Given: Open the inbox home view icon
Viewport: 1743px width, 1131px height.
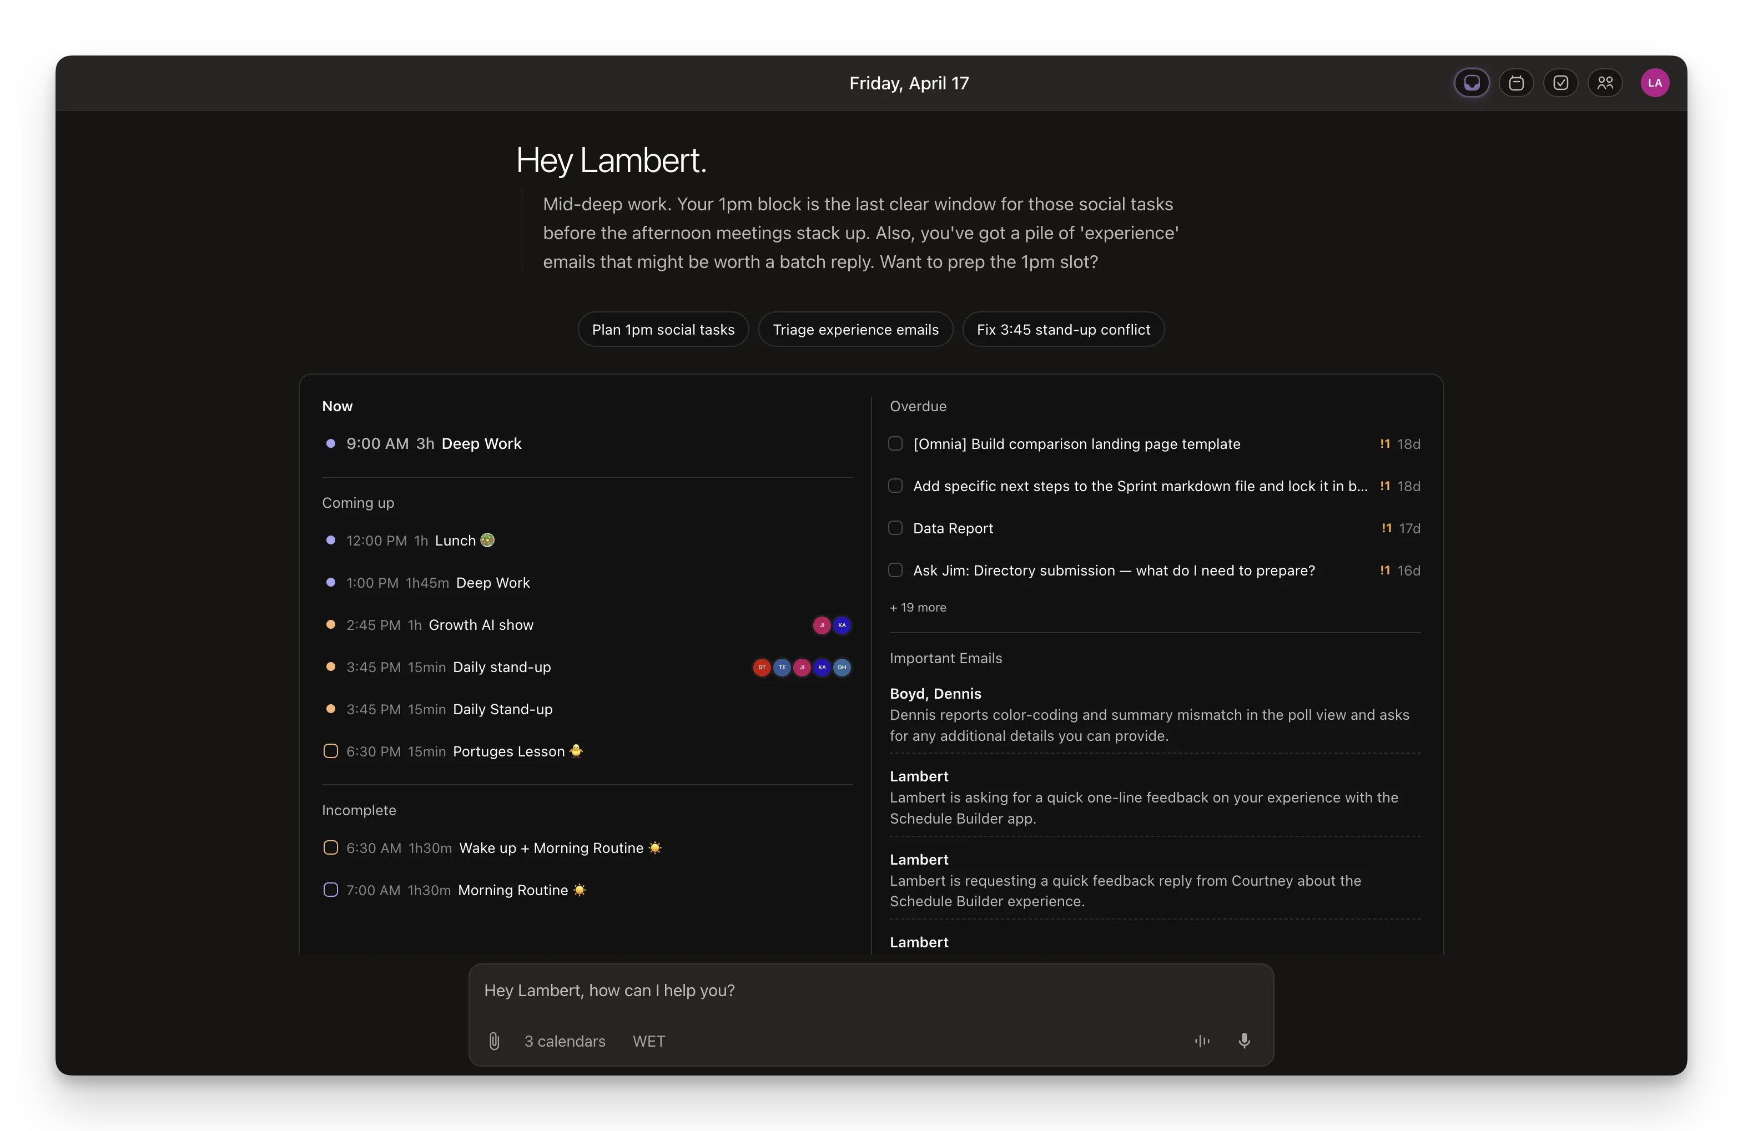Looking at the screenshot, I should coord(1472,83).
